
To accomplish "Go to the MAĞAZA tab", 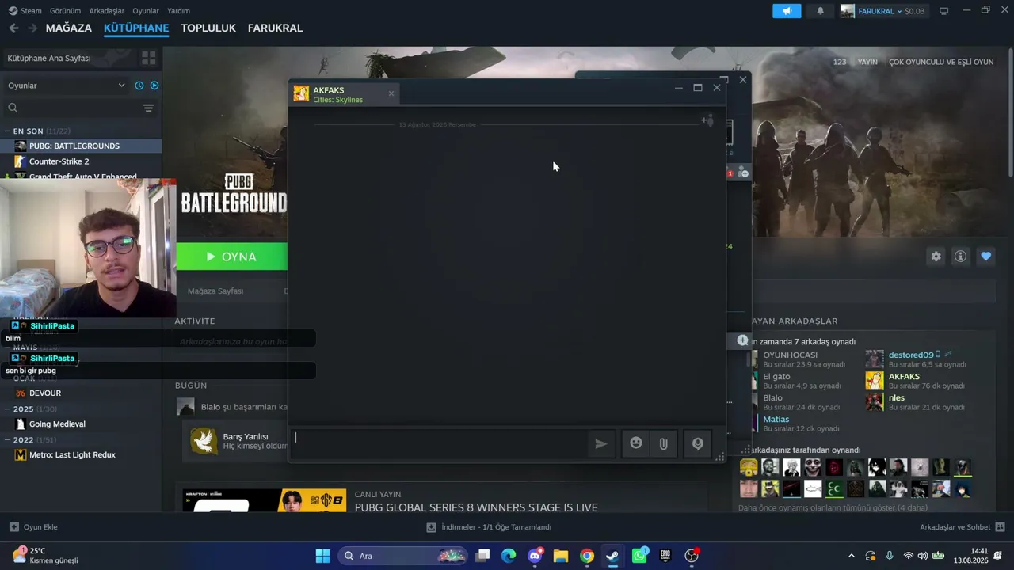I will click(69, 28).
